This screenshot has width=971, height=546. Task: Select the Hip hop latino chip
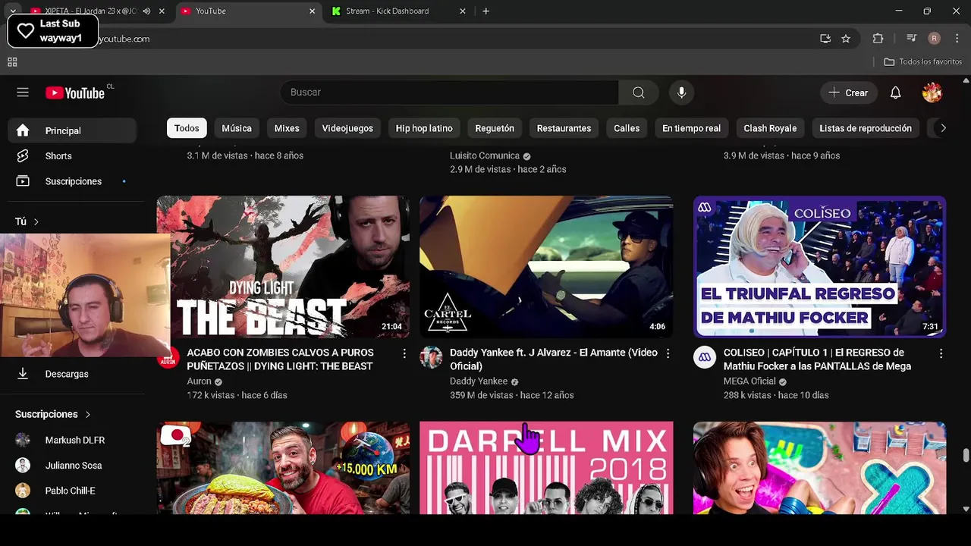click(x=424, y=128)
